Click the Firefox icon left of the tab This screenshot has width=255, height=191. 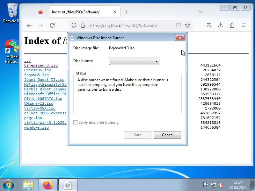click(x=41, y=12)
